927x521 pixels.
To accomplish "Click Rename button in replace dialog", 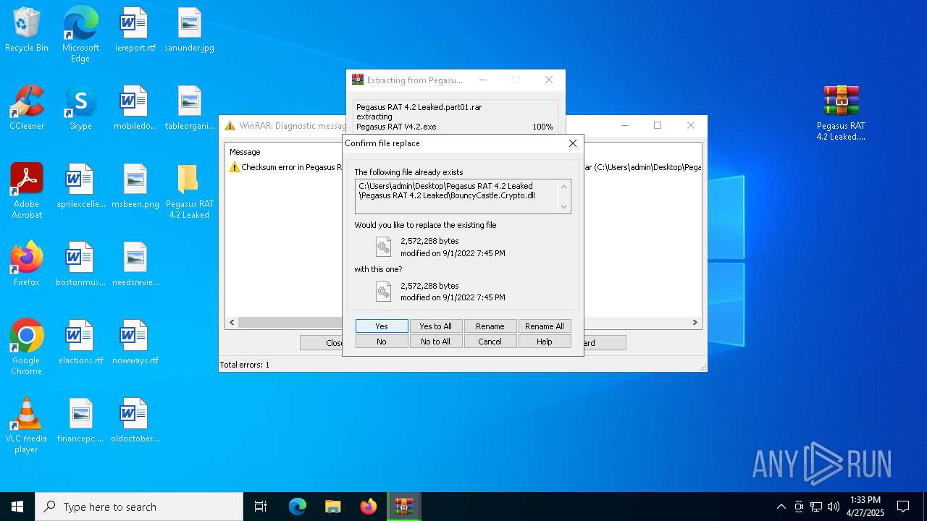I will [x=490, y=326].
